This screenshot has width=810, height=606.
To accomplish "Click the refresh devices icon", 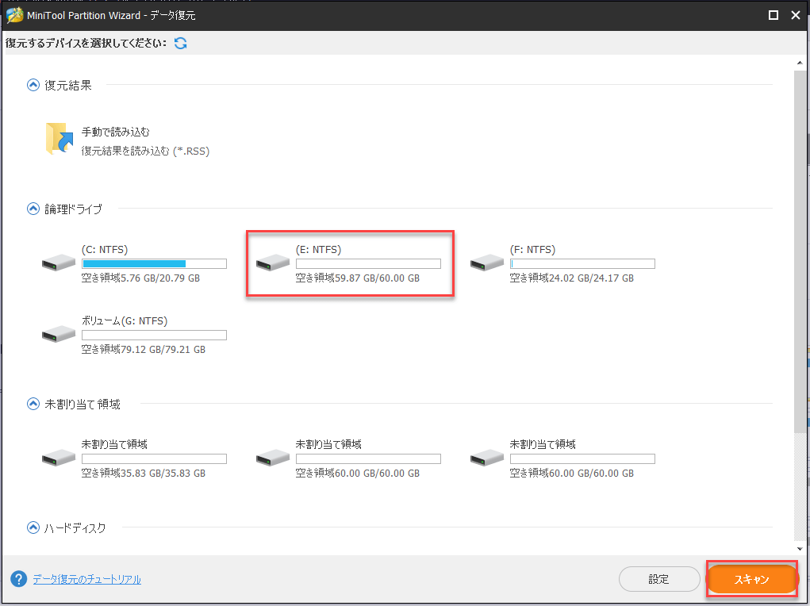I will (x=180, y=43).
